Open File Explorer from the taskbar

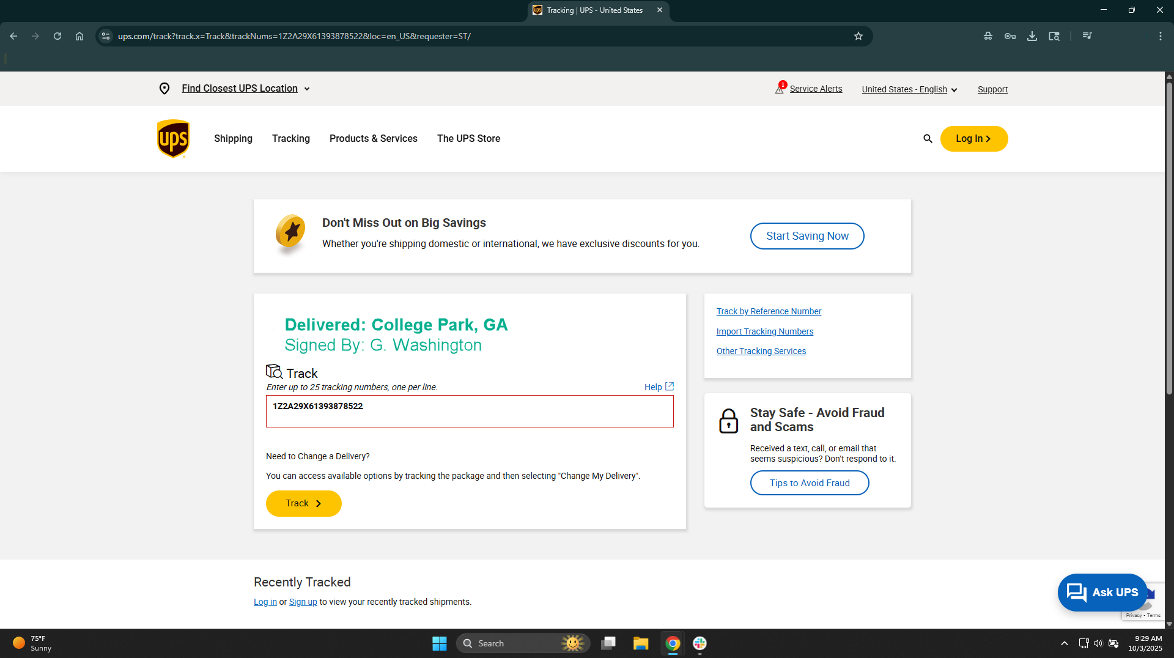click(641, 643)
